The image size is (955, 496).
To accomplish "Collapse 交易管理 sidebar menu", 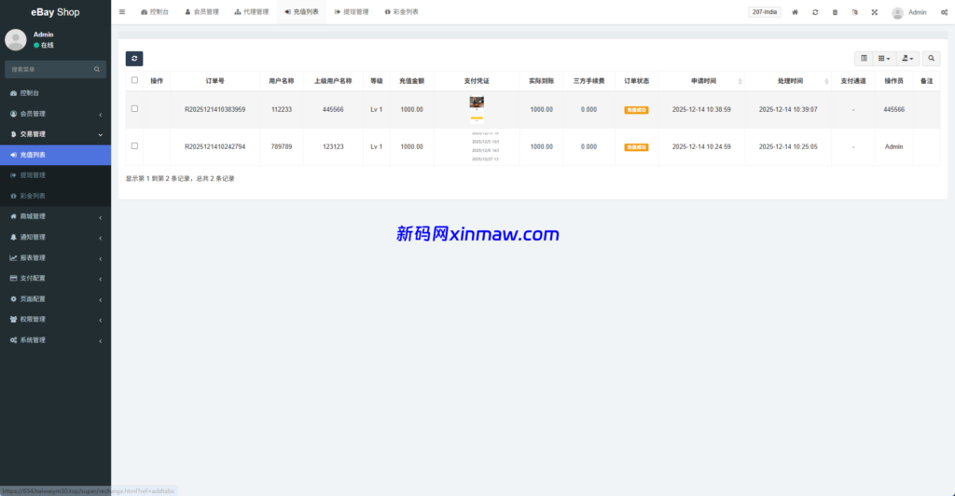I will pyautogui.click(x=55, y=134).
